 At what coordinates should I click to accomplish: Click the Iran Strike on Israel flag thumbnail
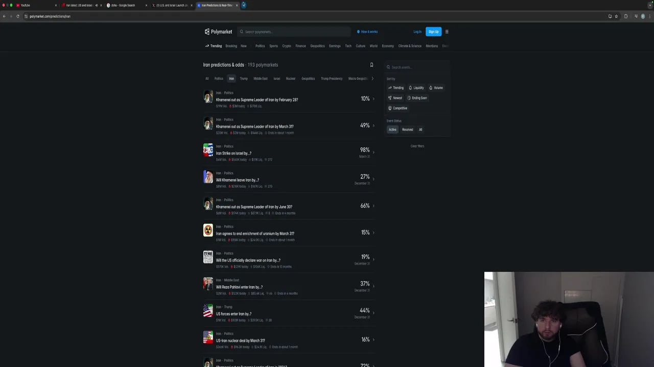tap(208, 150)
